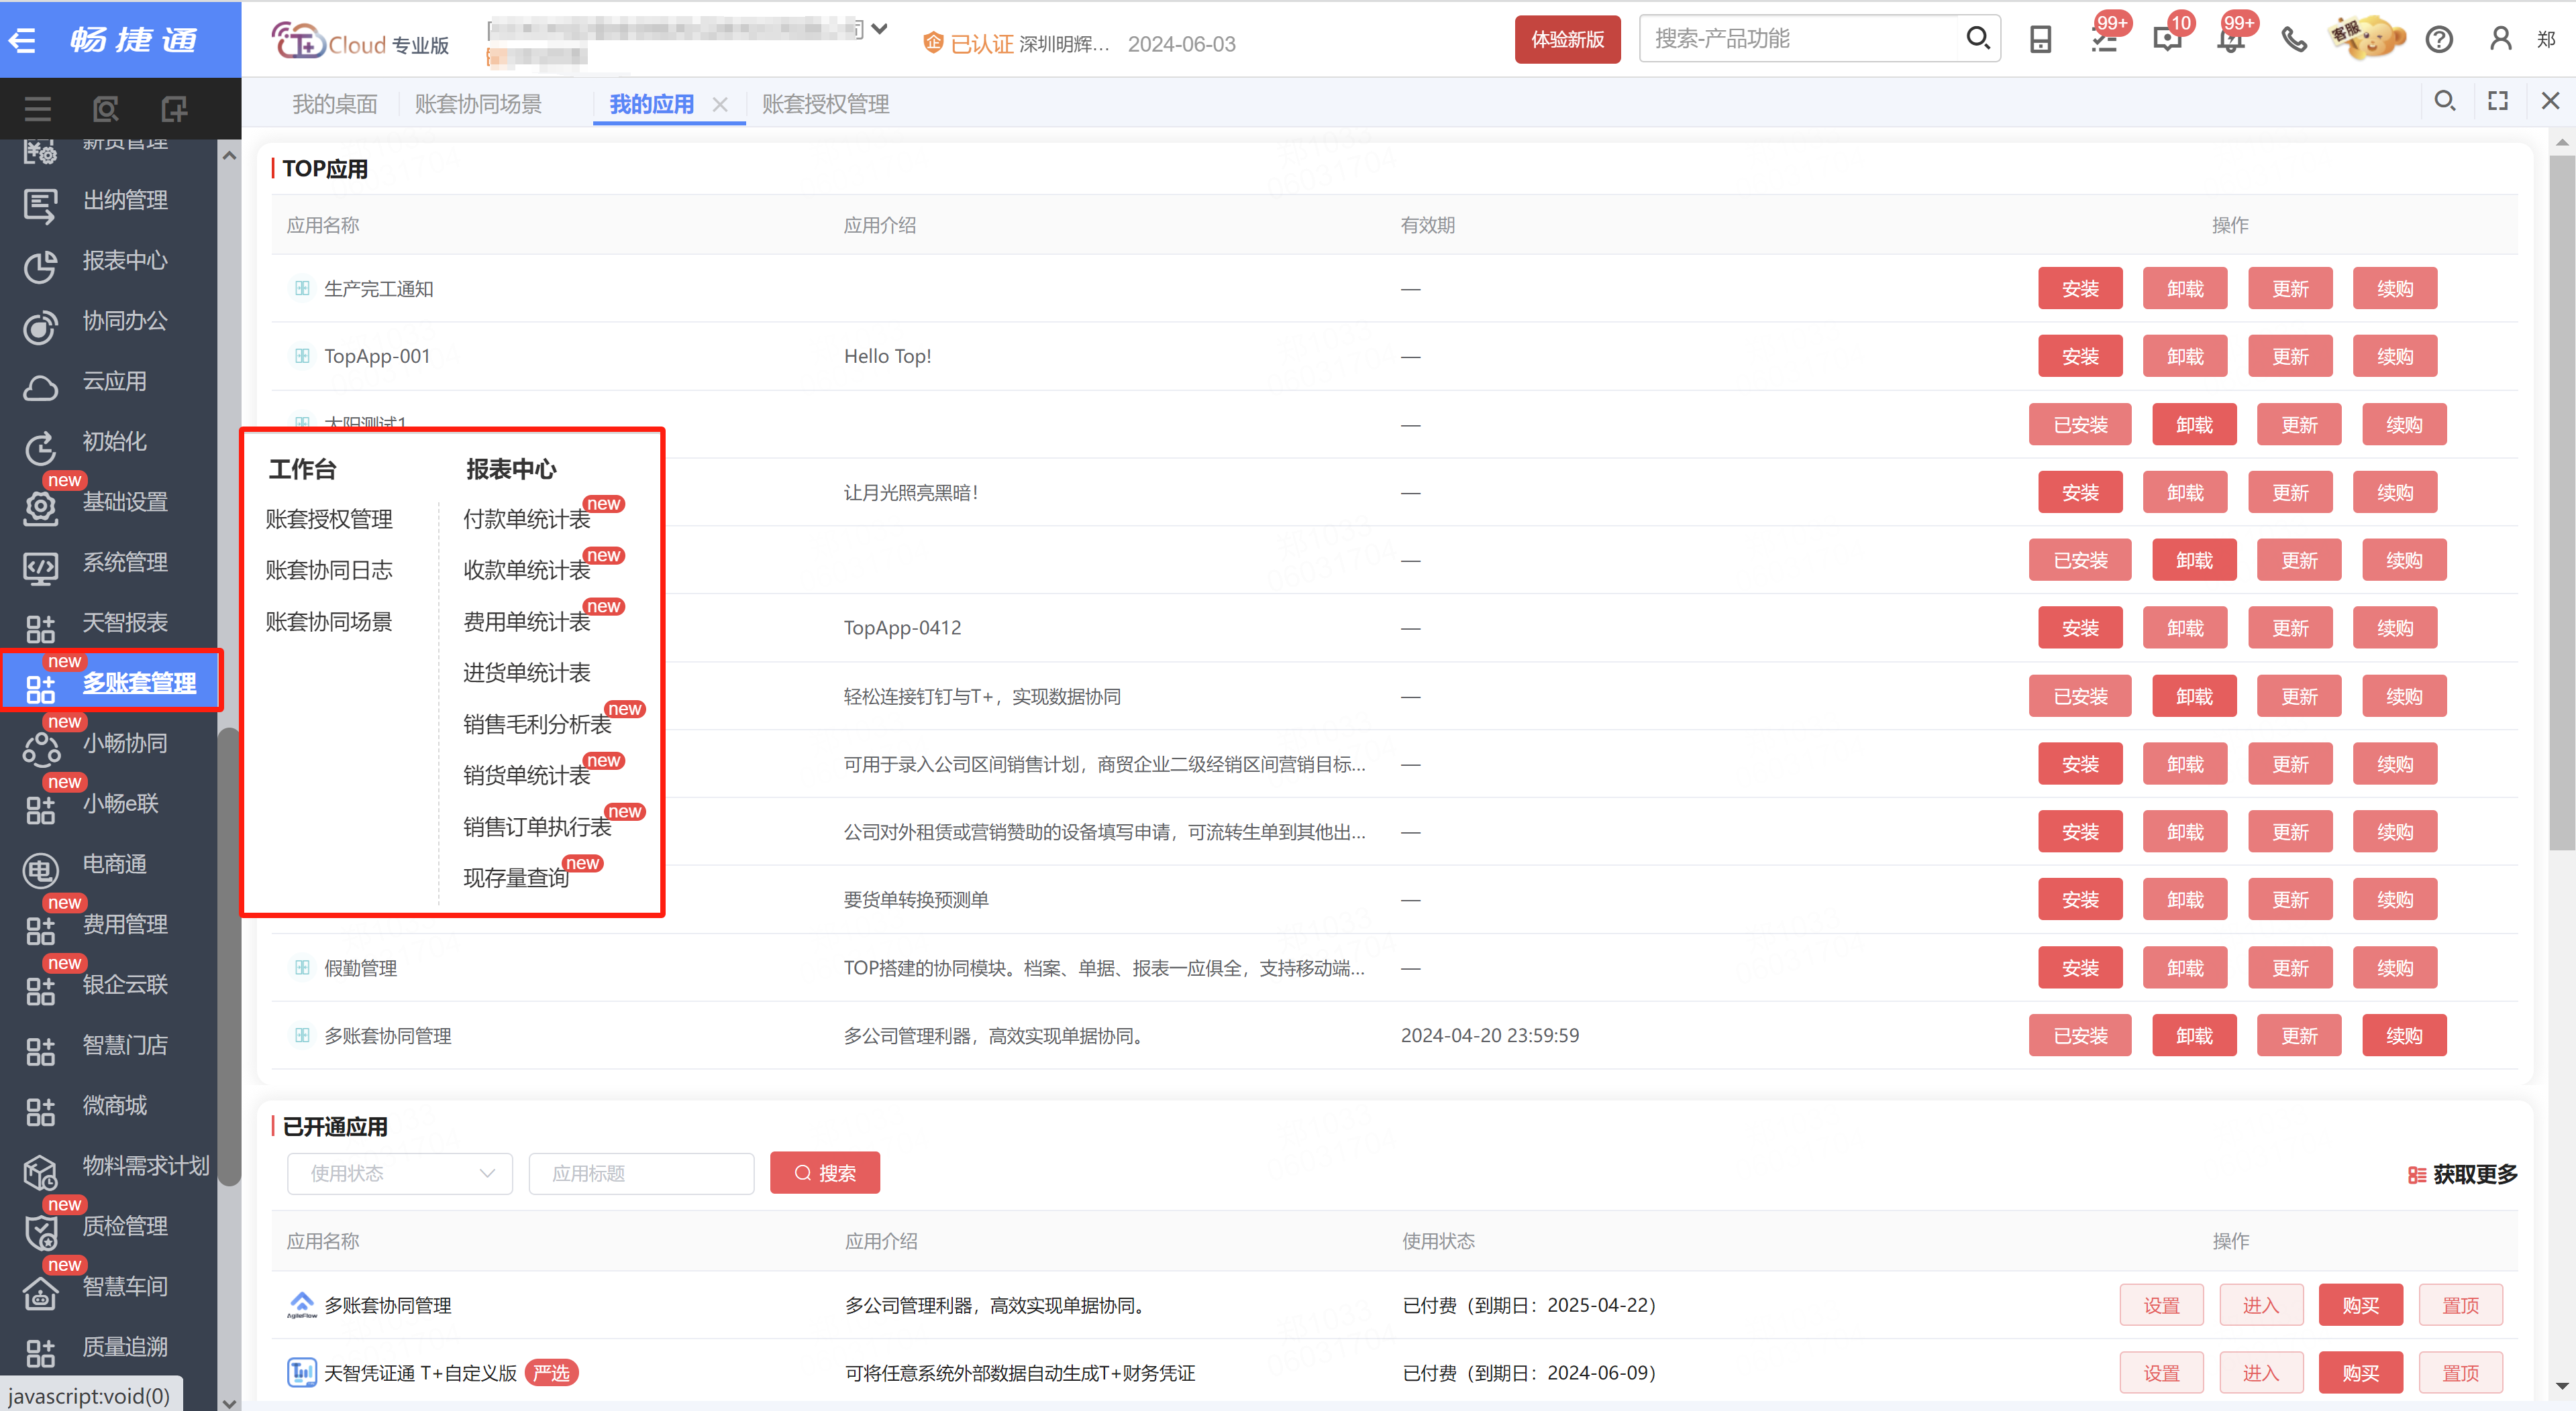The width and height of the screenshot is (2576, 1411).
Task: Open the calculator icon in the top bar
Action: pyautogui.click(x=2040, y=40)
